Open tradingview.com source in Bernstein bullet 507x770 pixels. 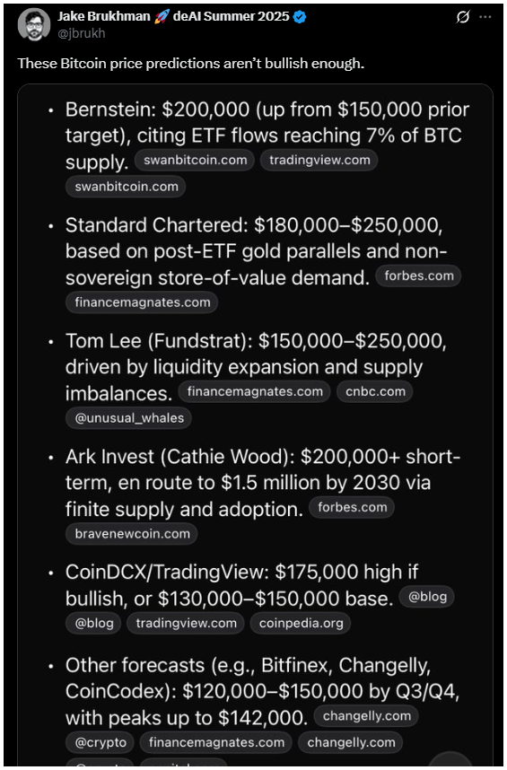pyautogui.click(x=319, y=161)
